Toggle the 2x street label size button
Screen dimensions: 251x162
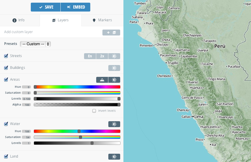pos(102,56)
